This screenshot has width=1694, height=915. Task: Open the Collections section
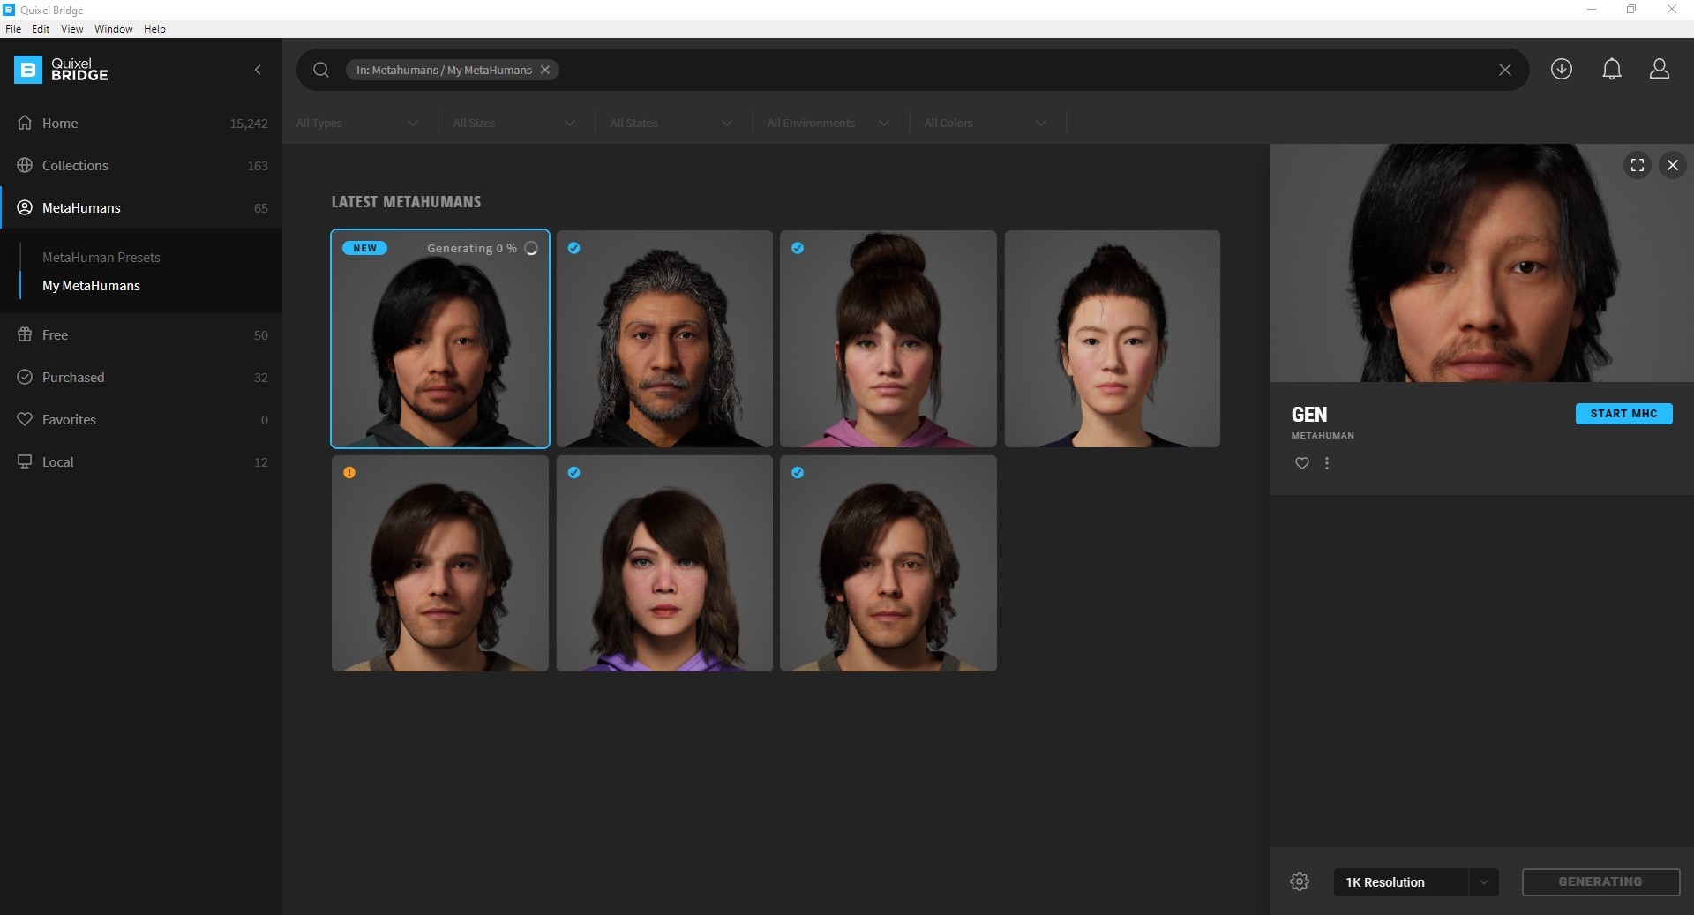75,166
